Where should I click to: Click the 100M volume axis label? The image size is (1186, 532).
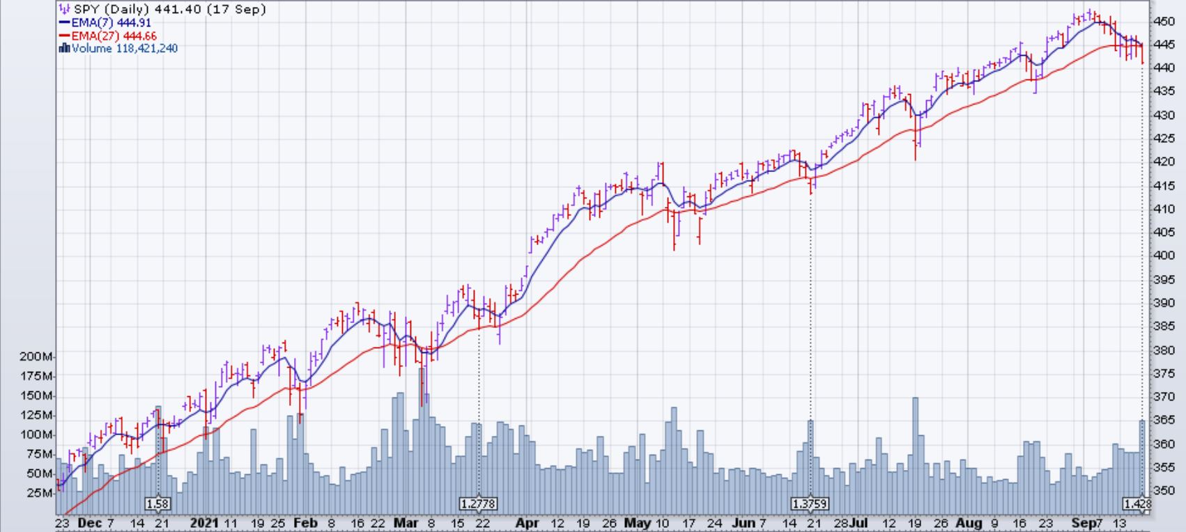[38, 435]
